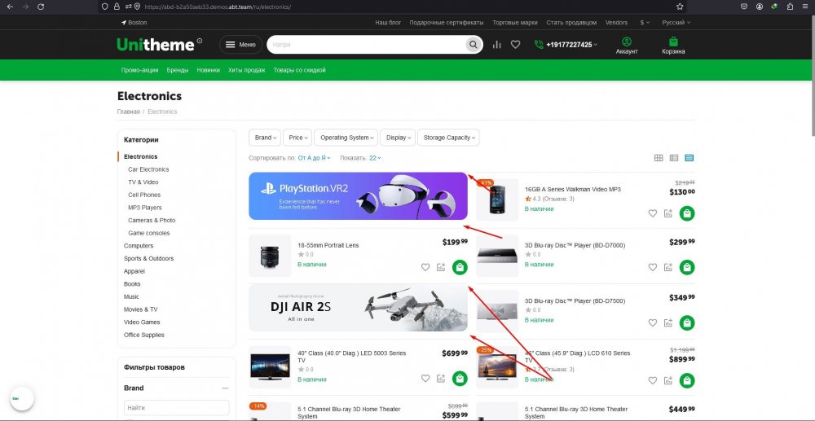Screen dimensions: 815x421
Task: Wishlist the 46" LCD 610 Series TV
Action: [x=653, y=380]
